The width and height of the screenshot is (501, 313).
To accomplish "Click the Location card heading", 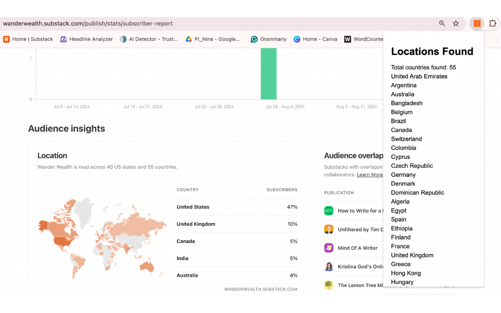I will 52,156.
